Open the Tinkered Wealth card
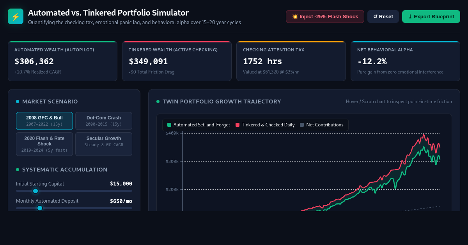The height and width of the screenshot is (245, 468). coord(177,61)
